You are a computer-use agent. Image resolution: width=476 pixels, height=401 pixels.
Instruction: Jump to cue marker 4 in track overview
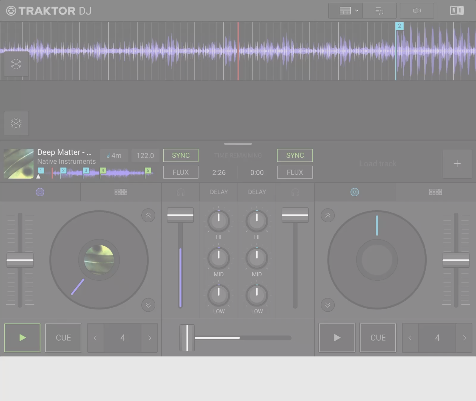103,170
